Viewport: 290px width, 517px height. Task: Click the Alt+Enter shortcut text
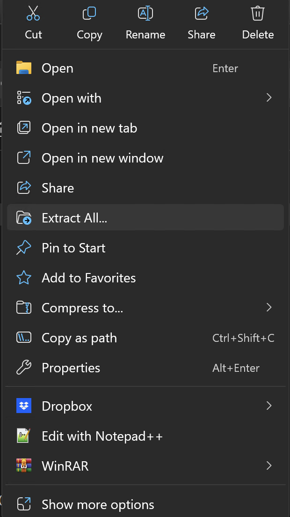[236, 368]
